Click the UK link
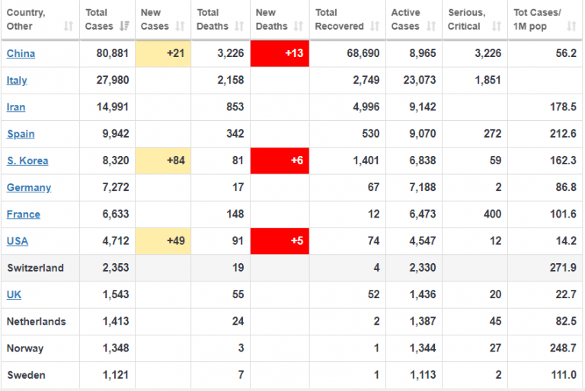The height and width of the screenshot is (391, 585). coord(14,294)
